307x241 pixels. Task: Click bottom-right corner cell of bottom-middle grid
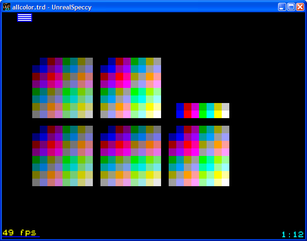157,182
